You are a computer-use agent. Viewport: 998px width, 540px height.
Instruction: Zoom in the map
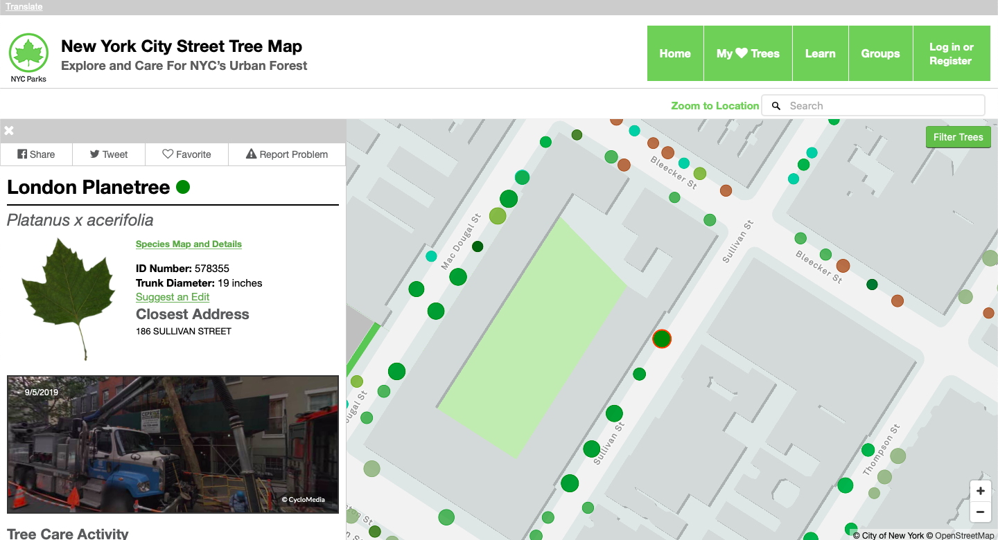click(x=980, y=491)
